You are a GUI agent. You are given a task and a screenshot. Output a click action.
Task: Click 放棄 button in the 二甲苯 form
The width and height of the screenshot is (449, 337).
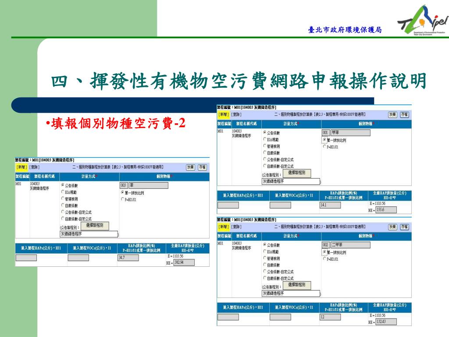tap(392, 227)
